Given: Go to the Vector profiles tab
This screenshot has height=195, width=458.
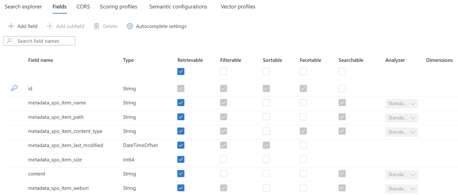Looking at the screenshot, I should (238, 7).
